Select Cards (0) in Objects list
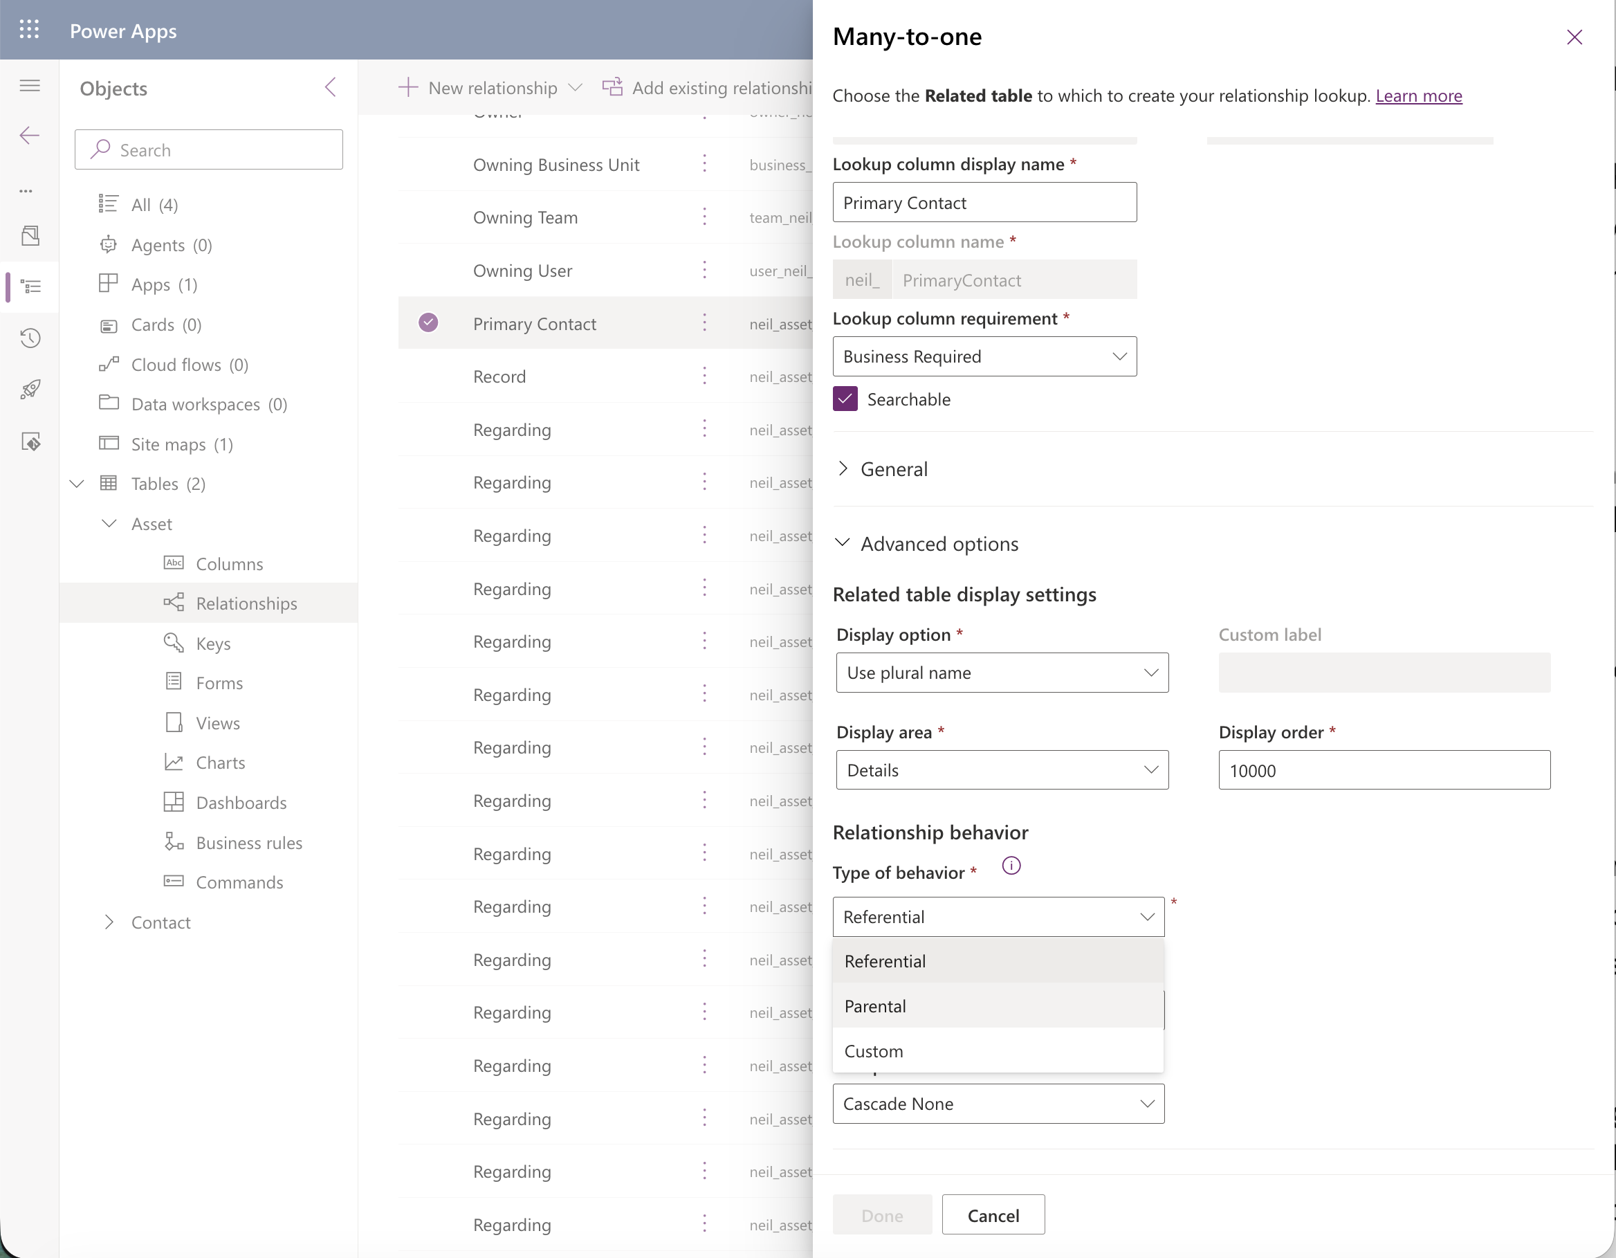Screen dimensions: 1616x1258 click(167, 324)
